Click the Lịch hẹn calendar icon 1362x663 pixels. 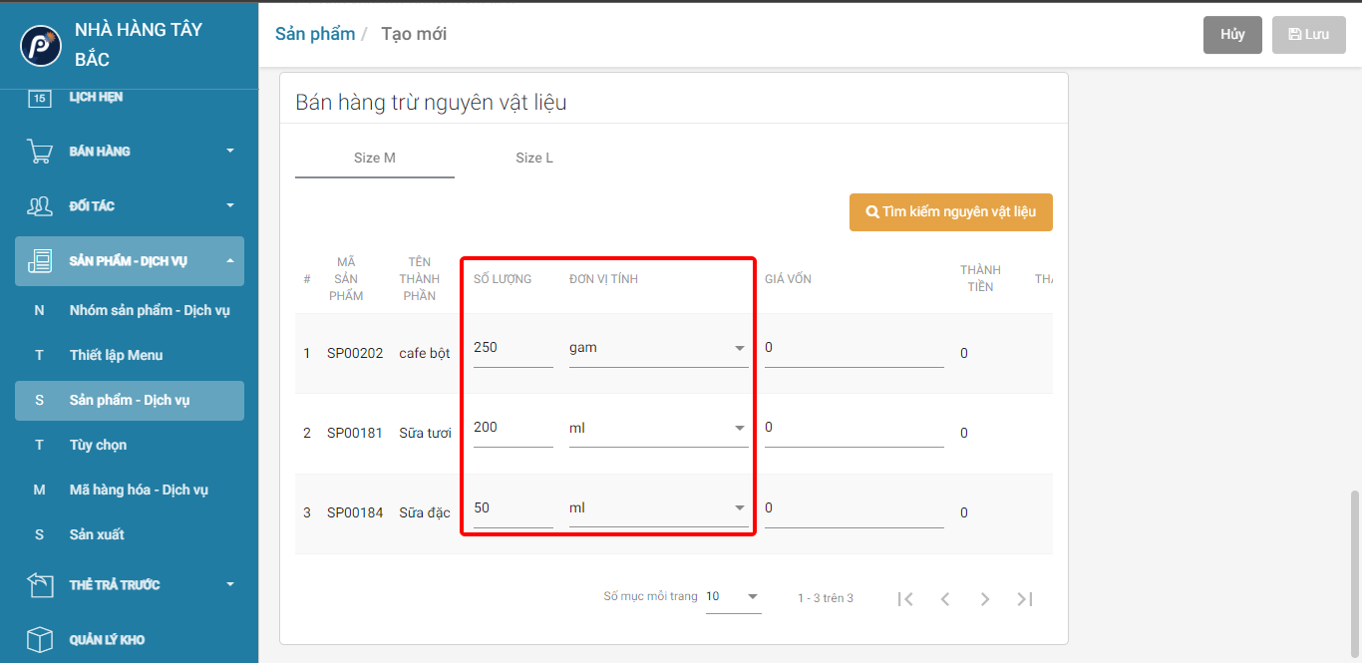coord(40,98)
